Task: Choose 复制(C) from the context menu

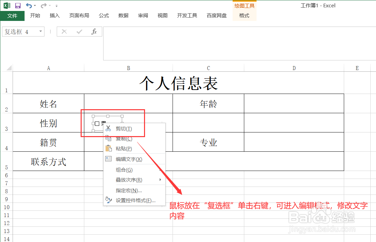Action: pyautogui.click(x=134, y=139)
